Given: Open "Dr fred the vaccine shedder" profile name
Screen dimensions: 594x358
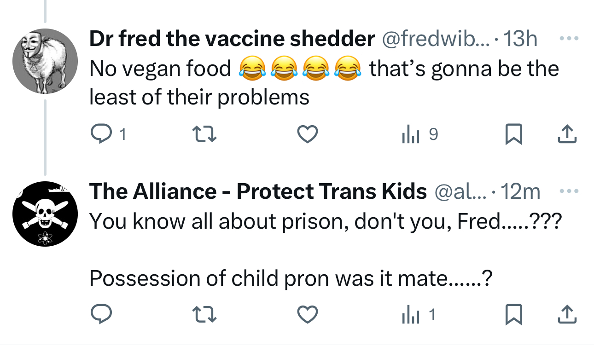Looking at the screenshot, I should (232, 40).
